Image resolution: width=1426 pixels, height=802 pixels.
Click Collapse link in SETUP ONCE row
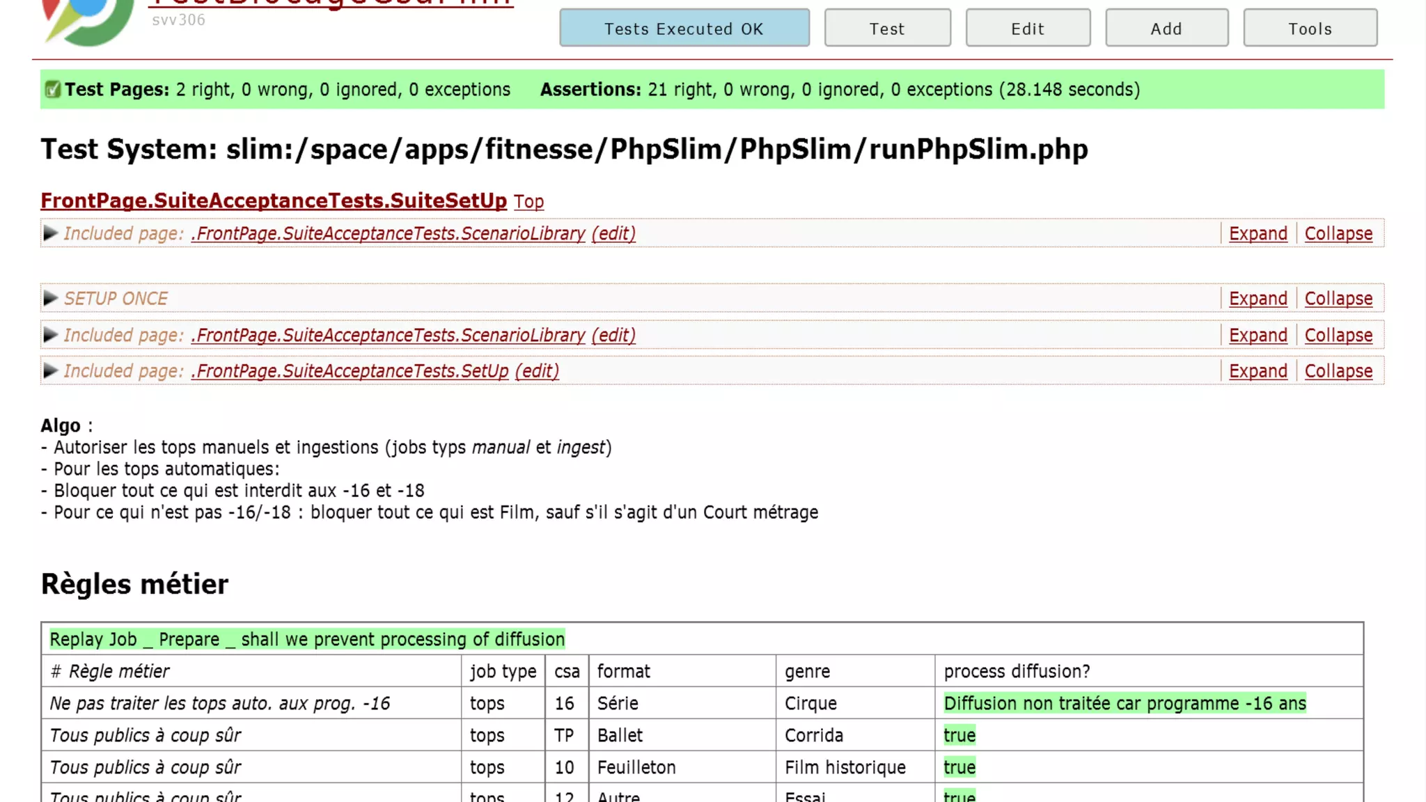point(1338,299)
